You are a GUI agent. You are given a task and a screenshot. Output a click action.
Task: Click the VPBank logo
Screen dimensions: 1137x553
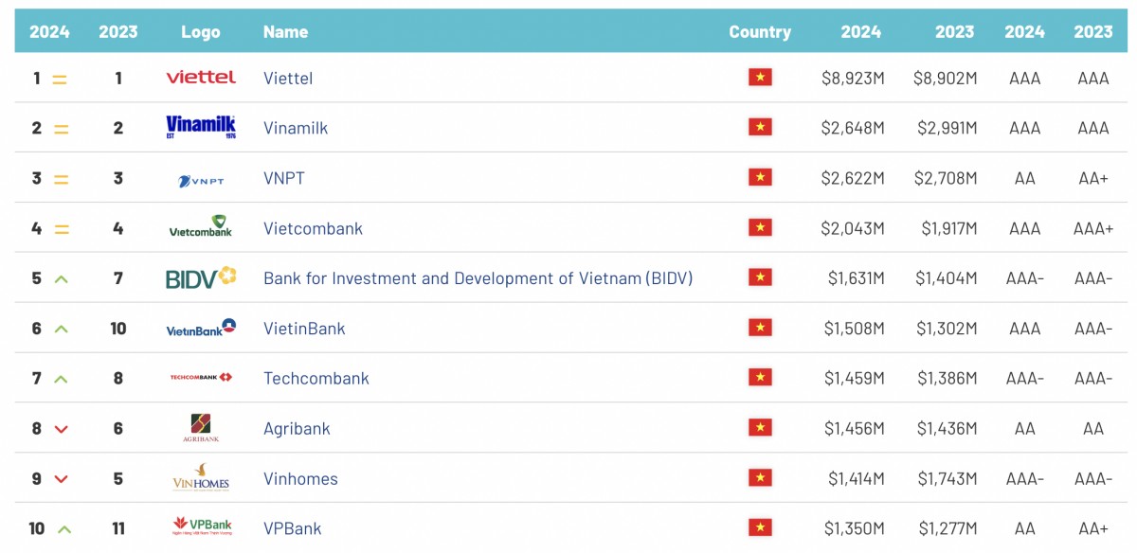201,527
